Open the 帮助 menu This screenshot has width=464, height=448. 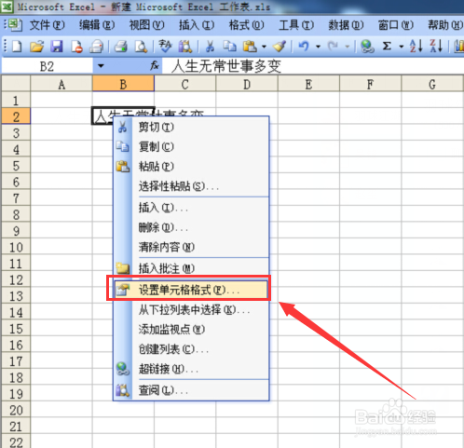tap(445, 25)
